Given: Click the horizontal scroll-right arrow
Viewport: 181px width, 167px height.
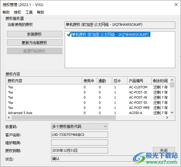Looking at the screenshot, I should pyautogui.click(x=167, y=117).
